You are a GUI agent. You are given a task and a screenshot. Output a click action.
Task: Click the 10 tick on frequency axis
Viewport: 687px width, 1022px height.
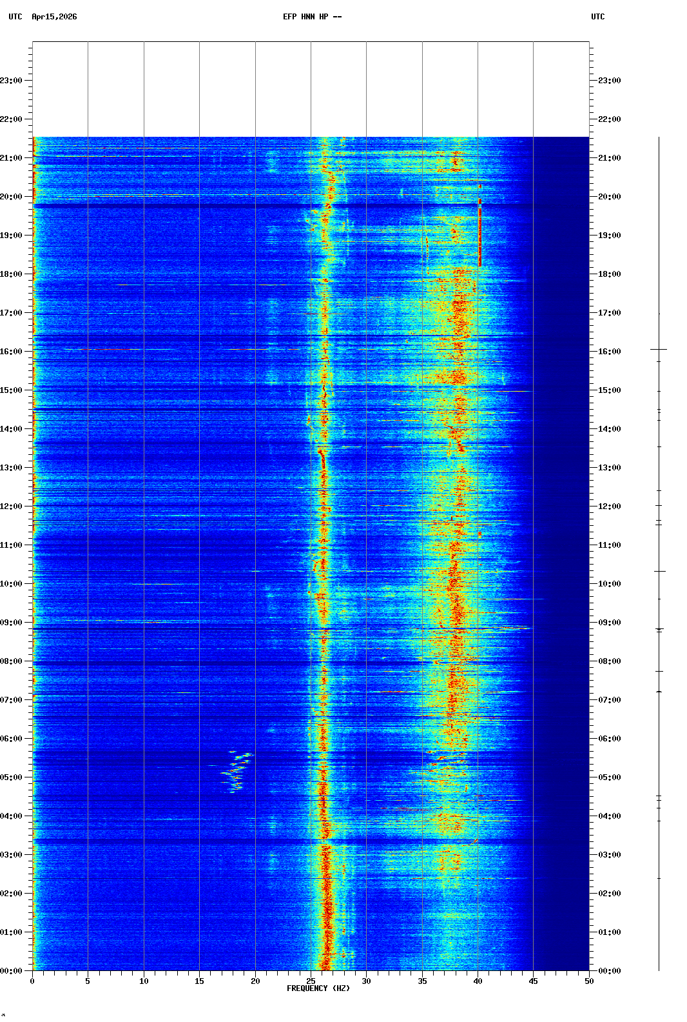tap(144, 981)
